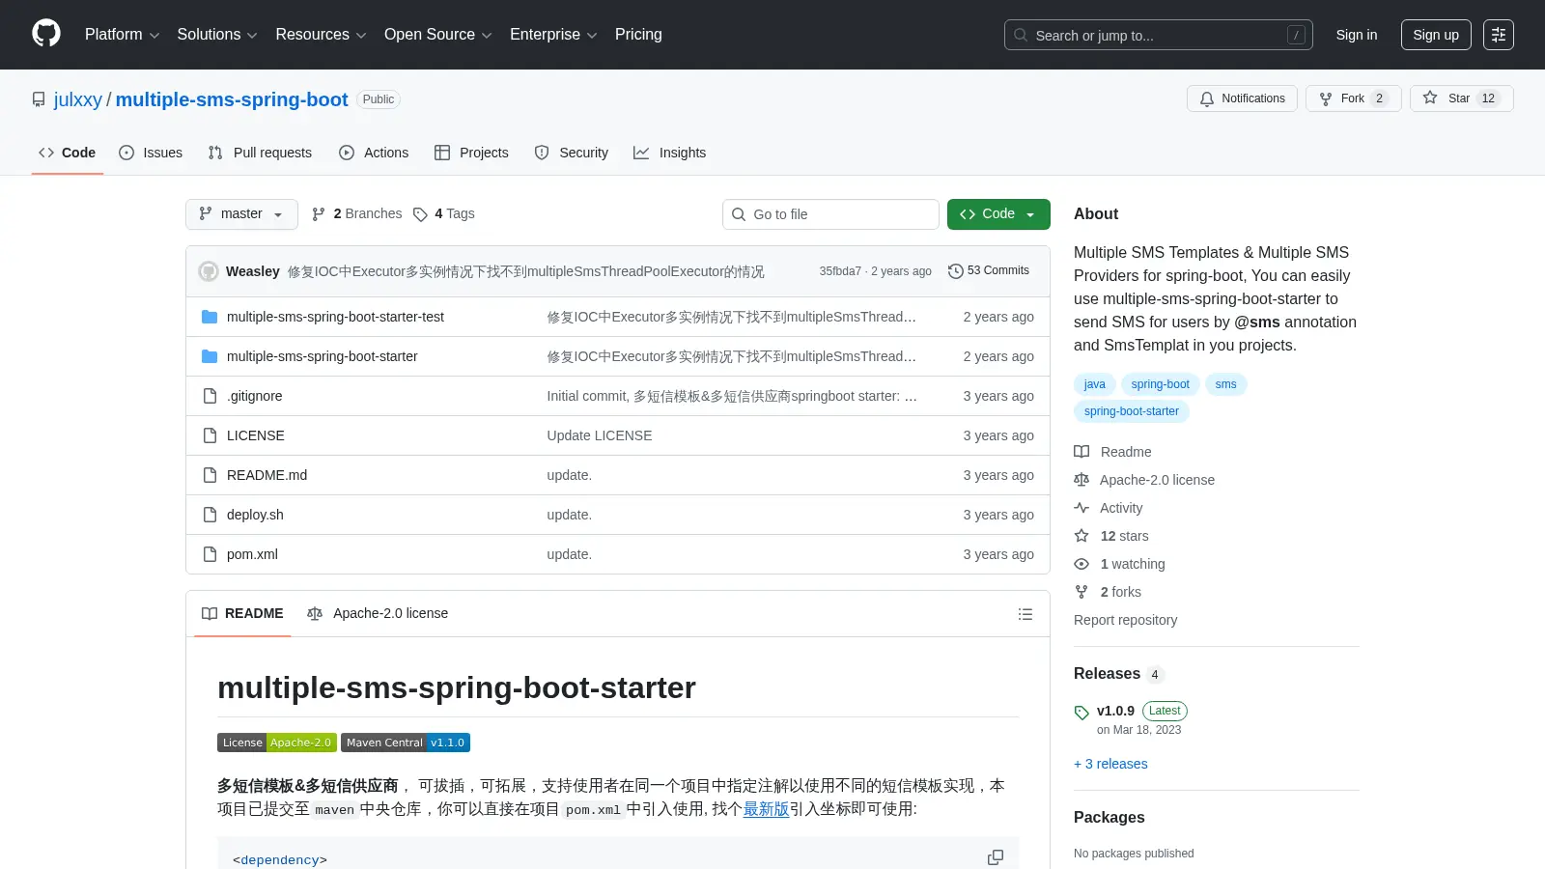Select the Apache-2.0 license tab in README panel
1545x869 pixels.
(x=378, y=614)
